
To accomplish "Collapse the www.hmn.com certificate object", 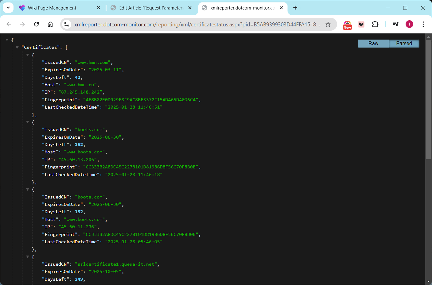I will click(x=28, y=55).
